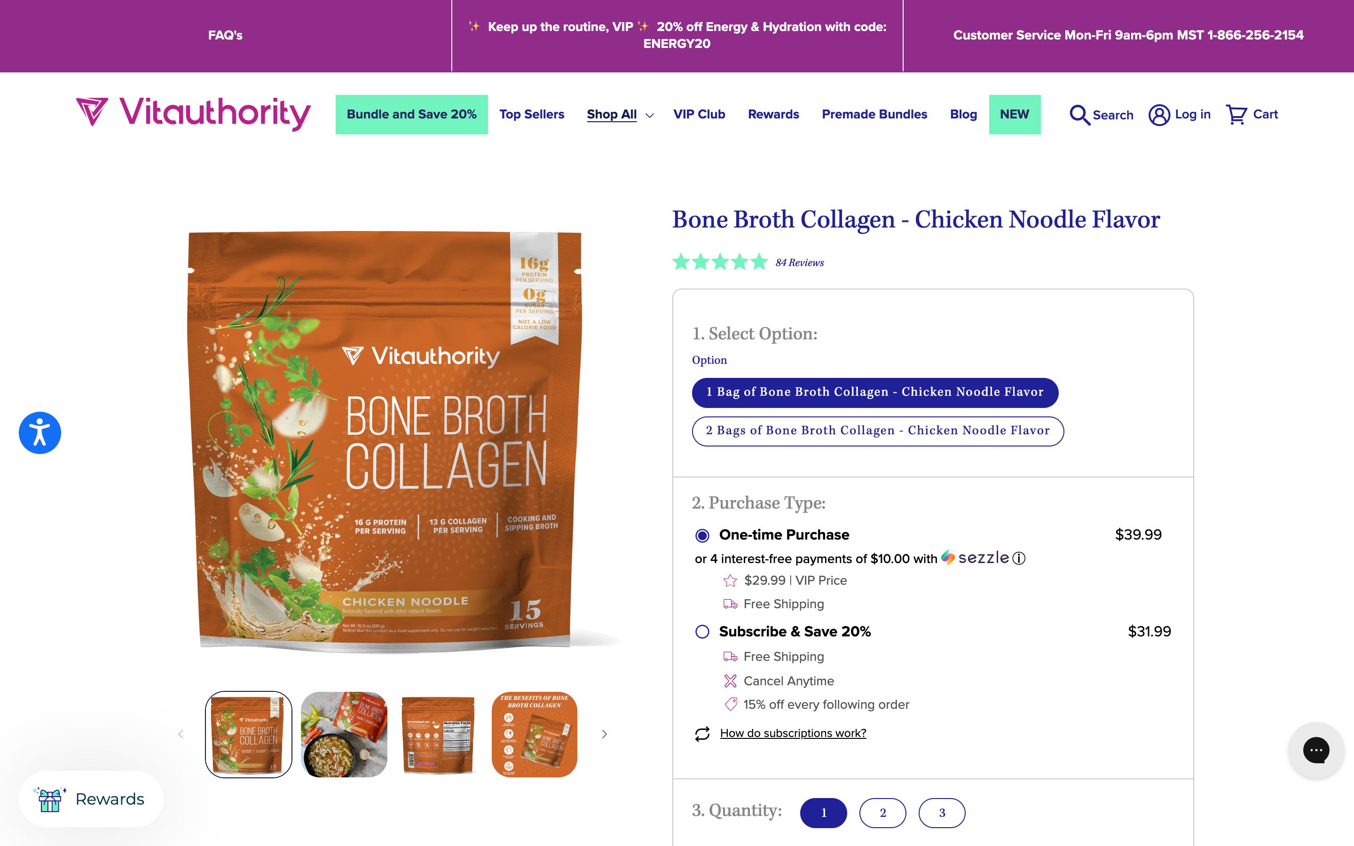Open the Top Sellers menu item
The width and height of the screenshot is (1354, 846).
point(532,115)
